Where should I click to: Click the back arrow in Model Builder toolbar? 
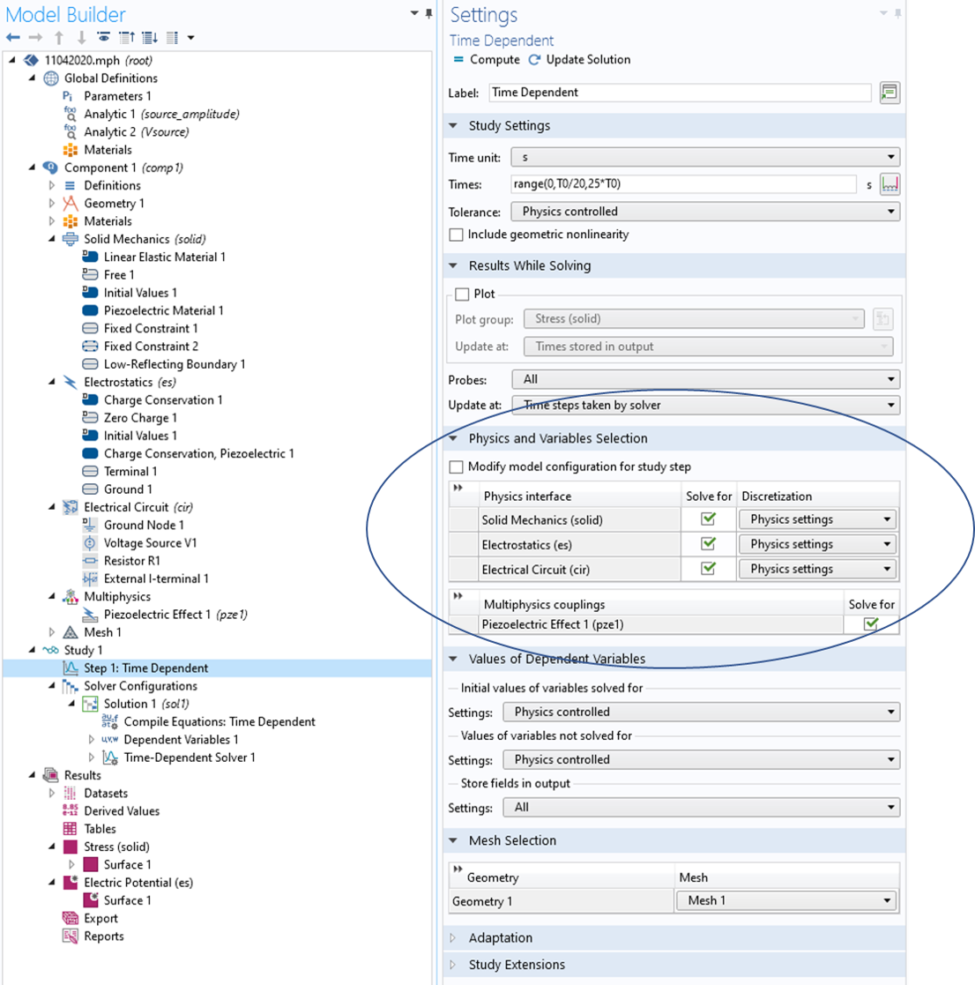[12, 38]
